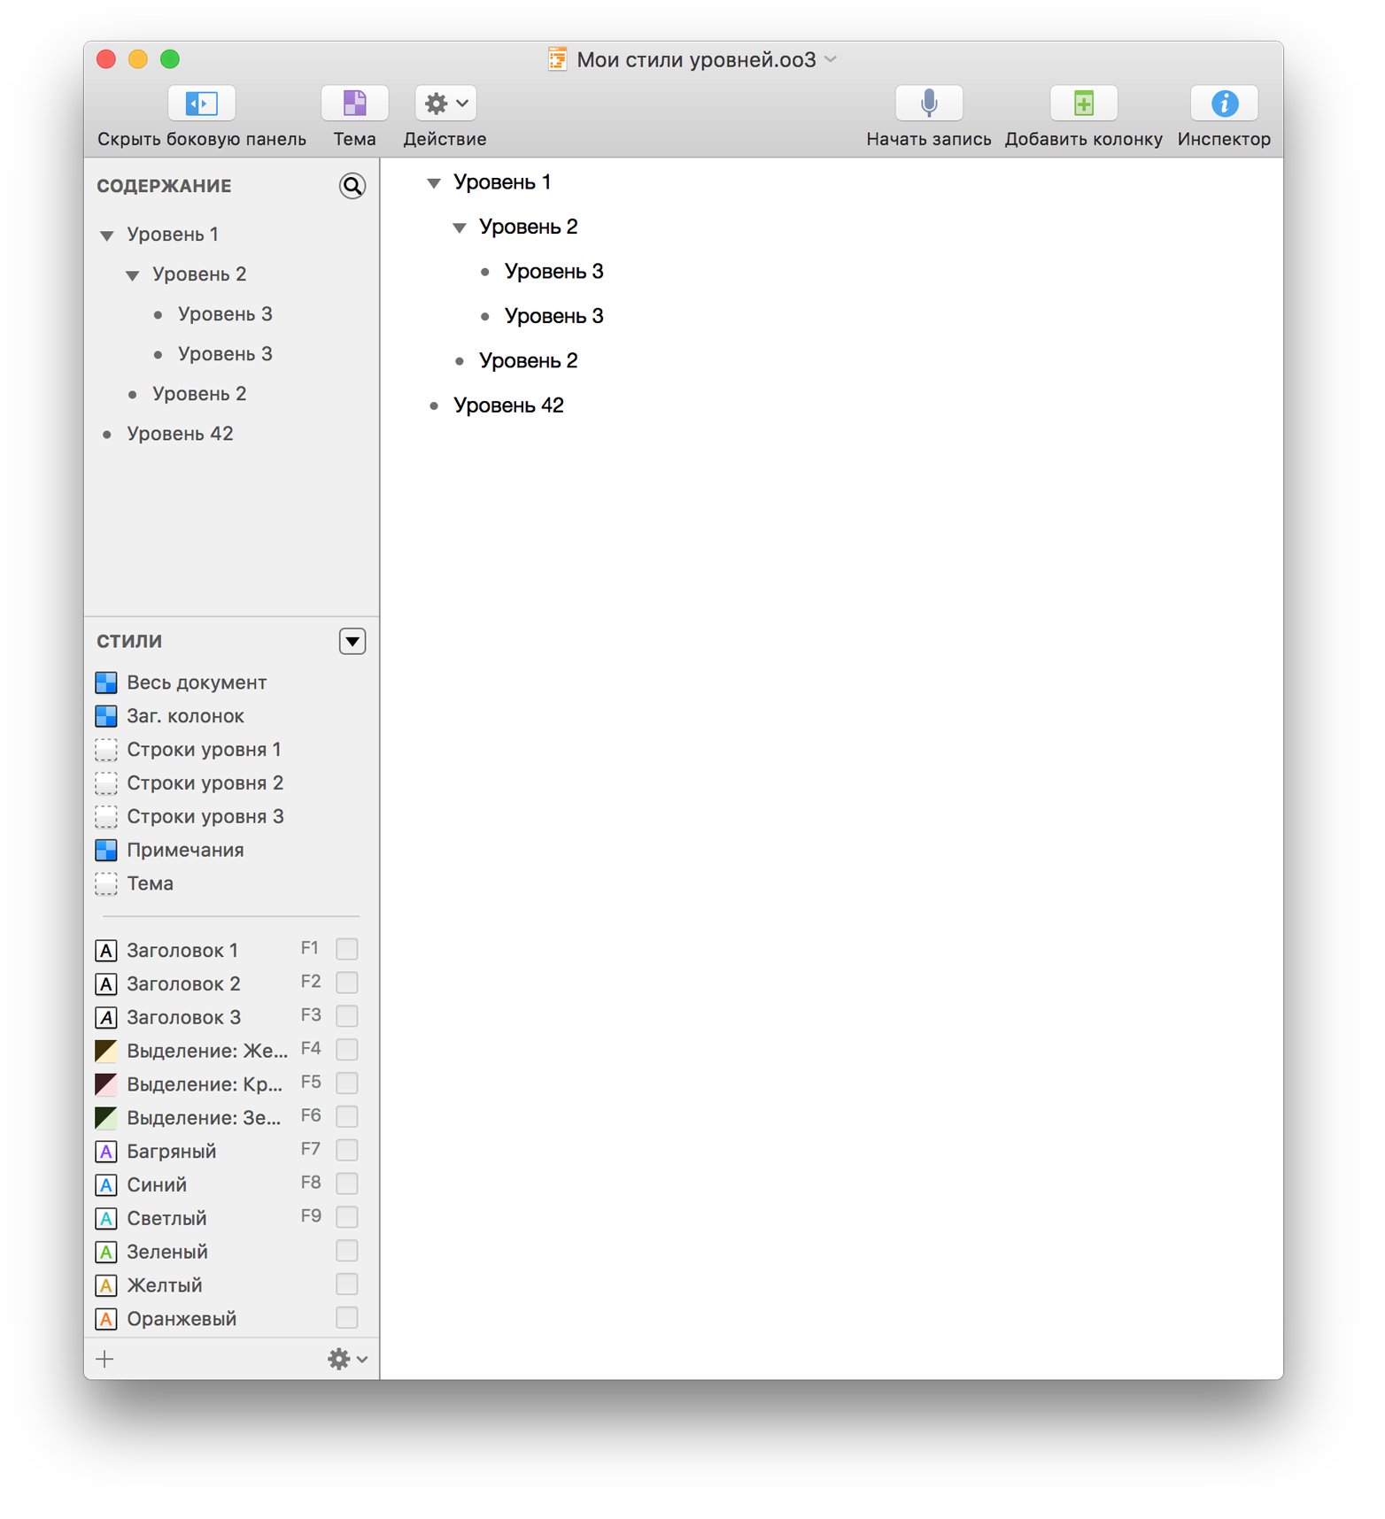
Task: Toggle the Заголовок 1 checkbox
Action: pos(347,949)
